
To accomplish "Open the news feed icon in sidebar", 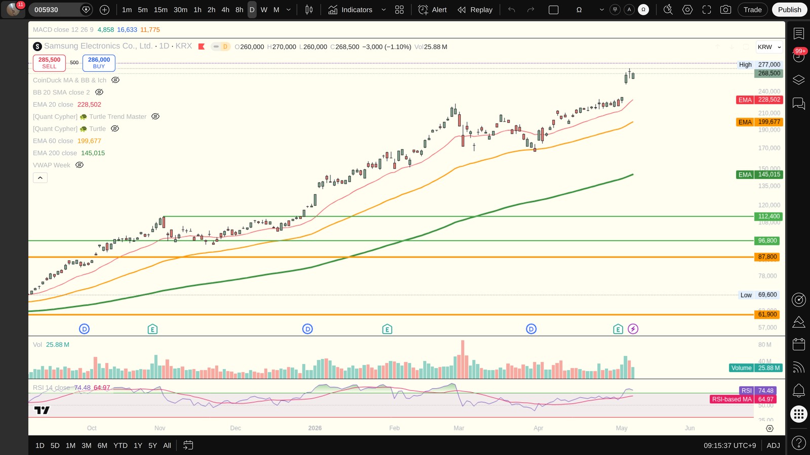I will click(798, 368).
